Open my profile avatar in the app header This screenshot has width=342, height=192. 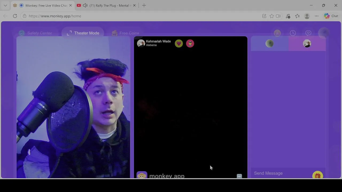point(324,33)
